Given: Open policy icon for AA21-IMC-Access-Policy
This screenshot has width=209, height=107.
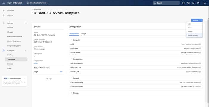Looking at the screenshot, I should click(200, 63).
